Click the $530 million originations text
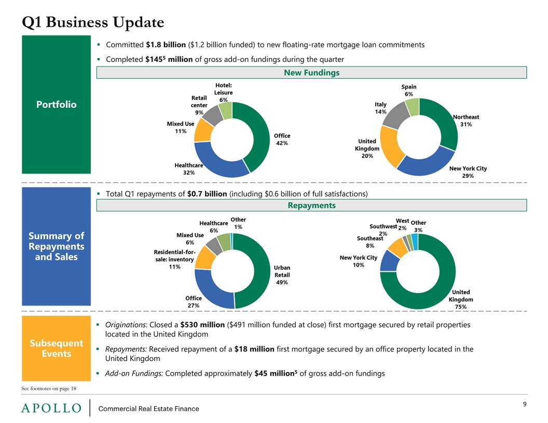The height and width of the screenshot is (423, 548). click(x=202, y=325)
